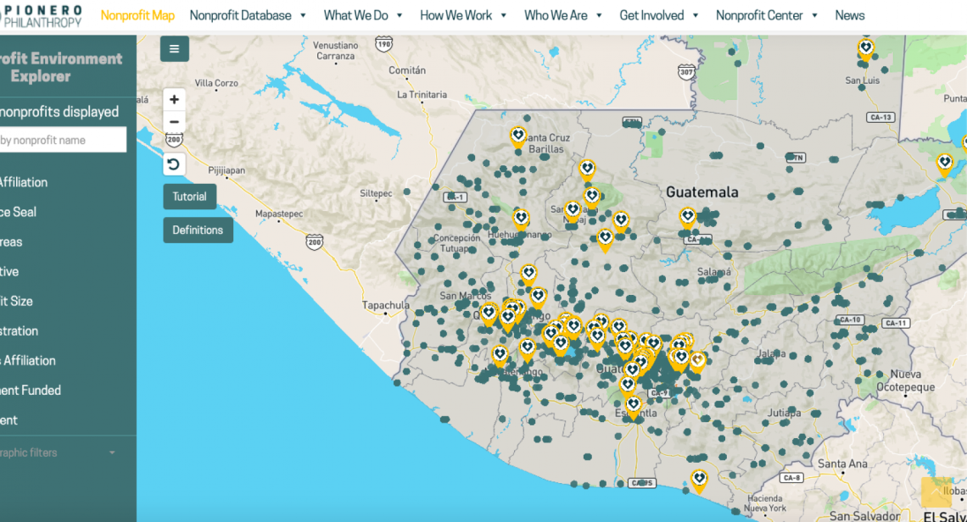The image size is (967, 522).
Task: Click the CA-8 road shield
Action: [x=791, y=478]
